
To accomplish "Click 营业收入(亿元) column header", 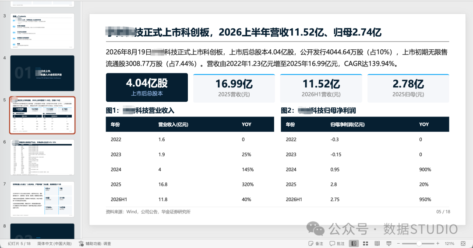I will point(173,124).
